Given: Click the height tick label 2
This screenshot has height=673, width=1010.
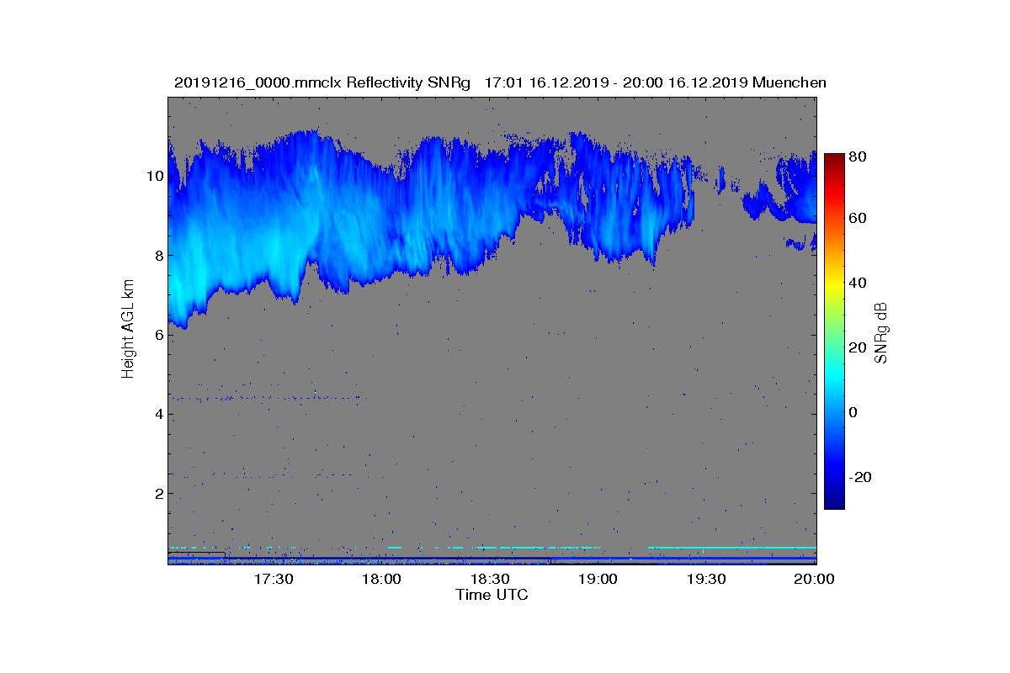Looking at the screenshot, I should (158, 492).
